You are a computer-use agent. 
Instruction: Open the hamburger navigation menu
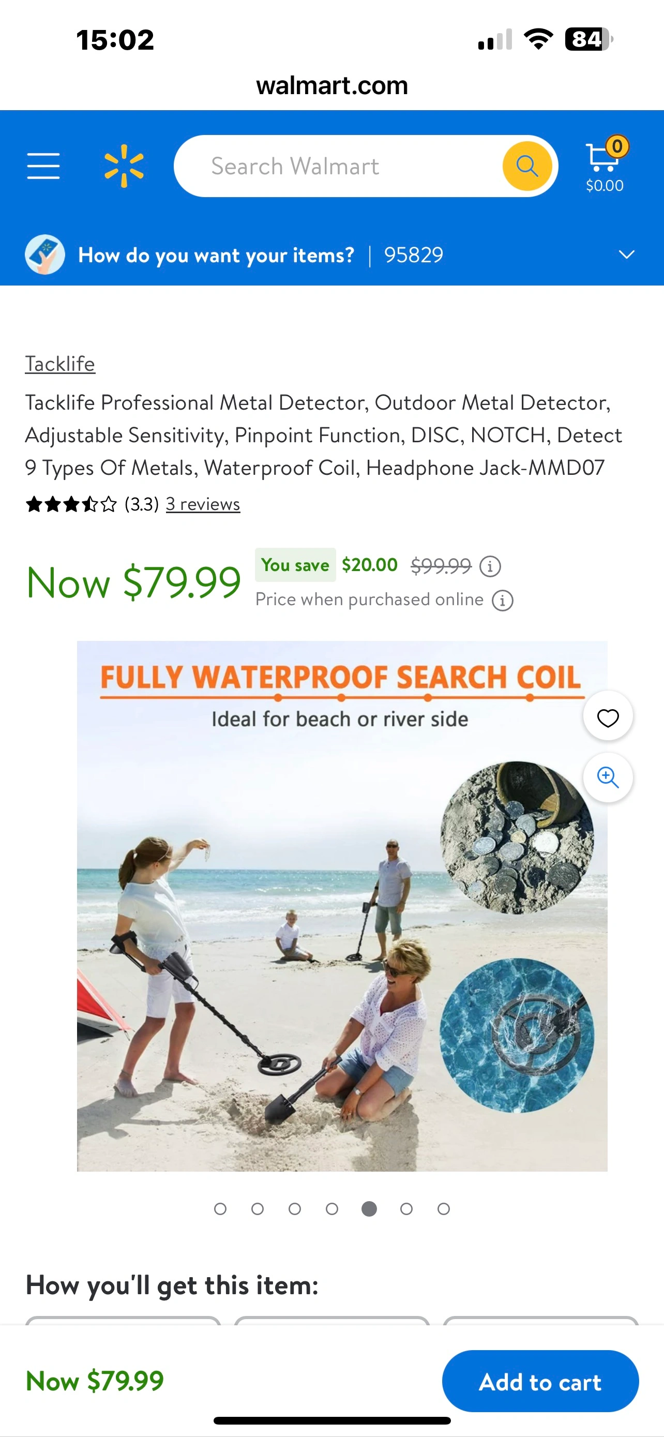pos(43,166)
